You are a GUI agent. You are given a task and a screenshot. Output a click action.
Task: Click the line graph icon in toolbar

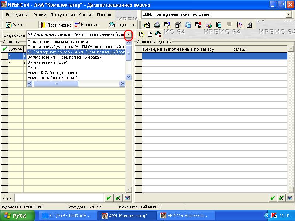pos(240,25)
